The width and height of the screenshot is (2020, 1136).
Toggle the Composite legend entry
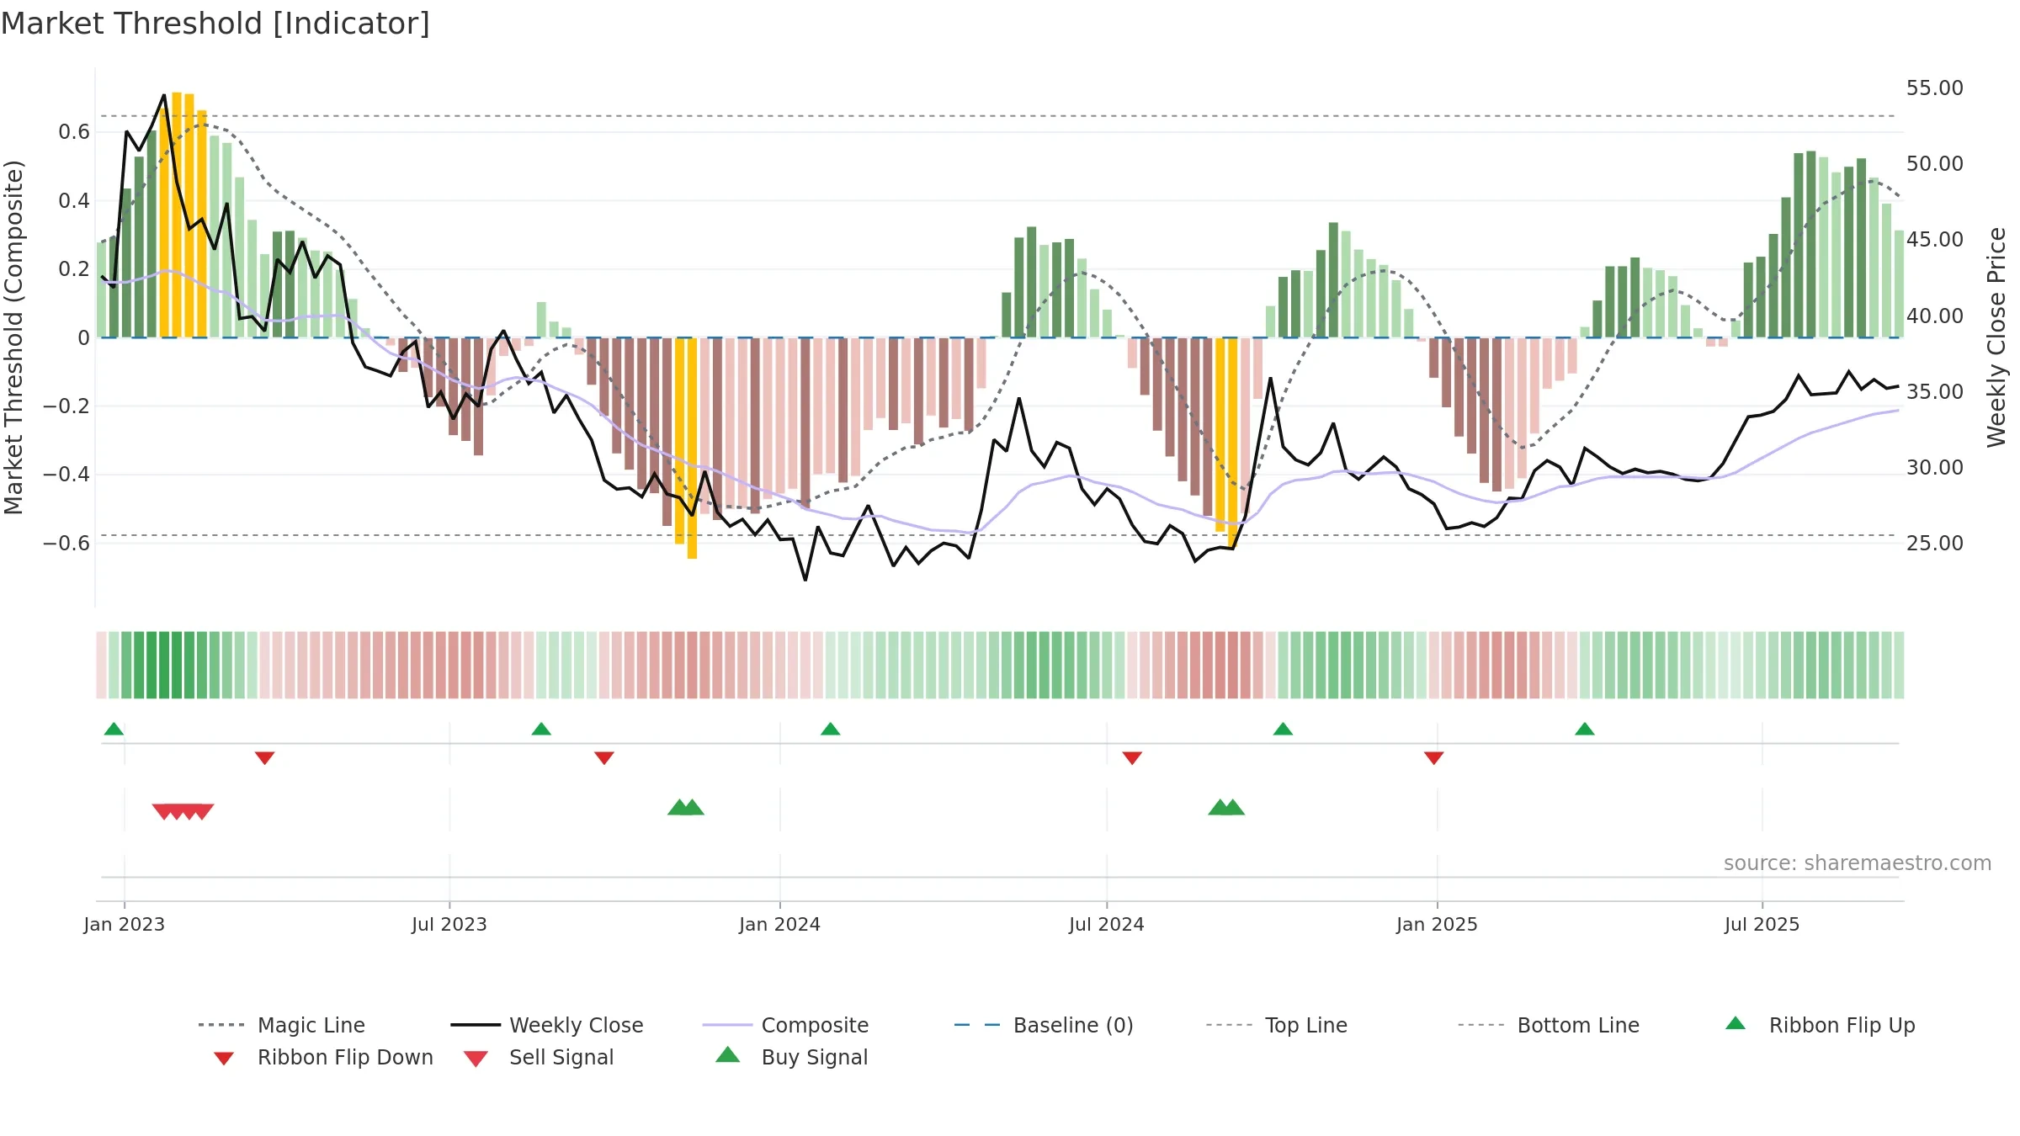pos(785,1025)
